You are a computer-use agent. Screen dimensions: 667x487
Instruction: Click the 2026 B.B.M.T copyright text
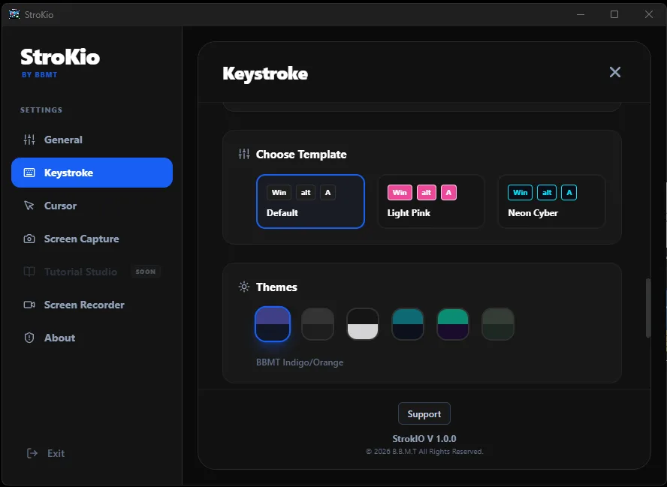[x=424, y=451]
